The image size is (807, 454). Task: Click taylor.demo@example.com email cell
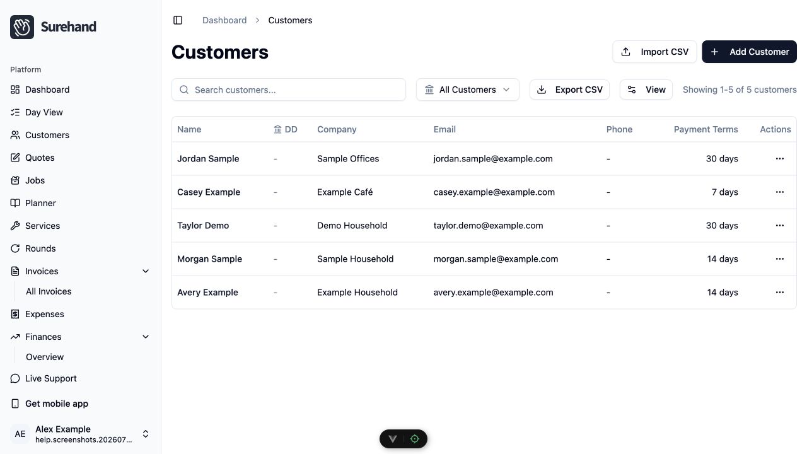point(488,226)
